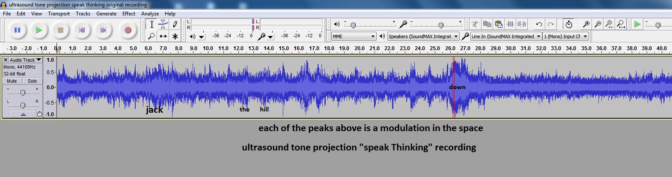Open the Audio Track name dropdown
Screen dimensions: 672x177
tap(25, 60)
